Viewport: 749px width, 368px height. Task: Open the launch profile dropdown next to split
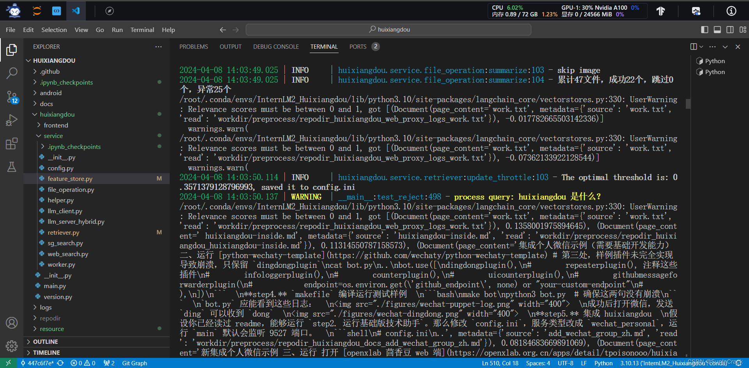tap(701, 47)
